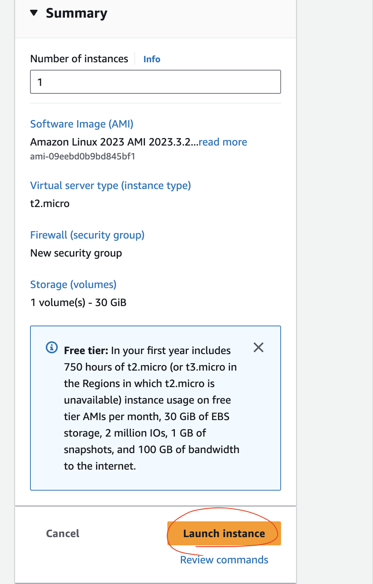Image resolution: width=373 pixels, height=584 pixels.
Task: Open the Review commands link
Action: pyautogui.click(x=224, y=560)
